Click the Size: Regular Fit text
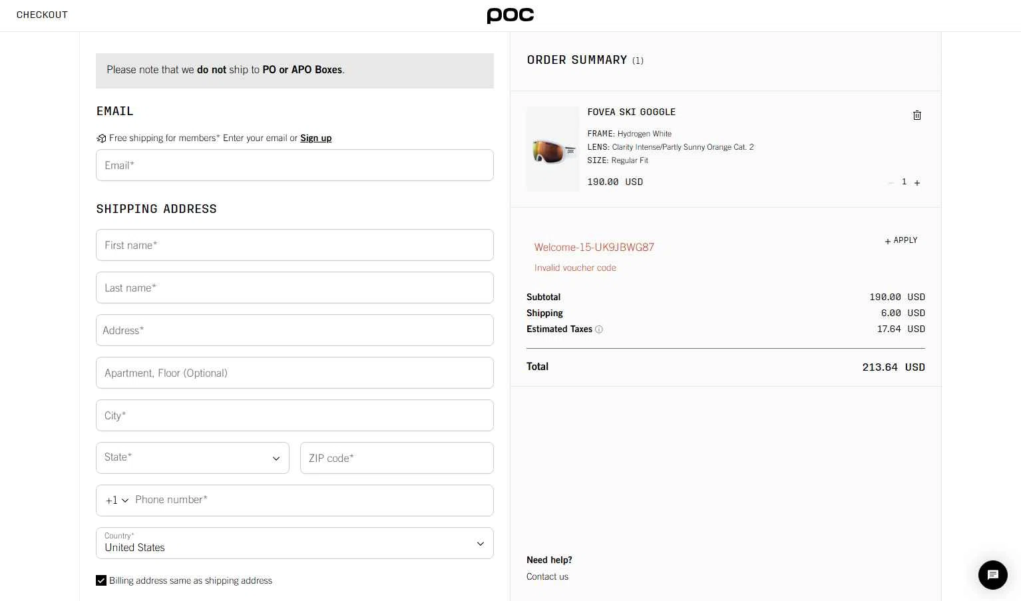Viewport: 1021px width, 601px height. pos(618,160)
